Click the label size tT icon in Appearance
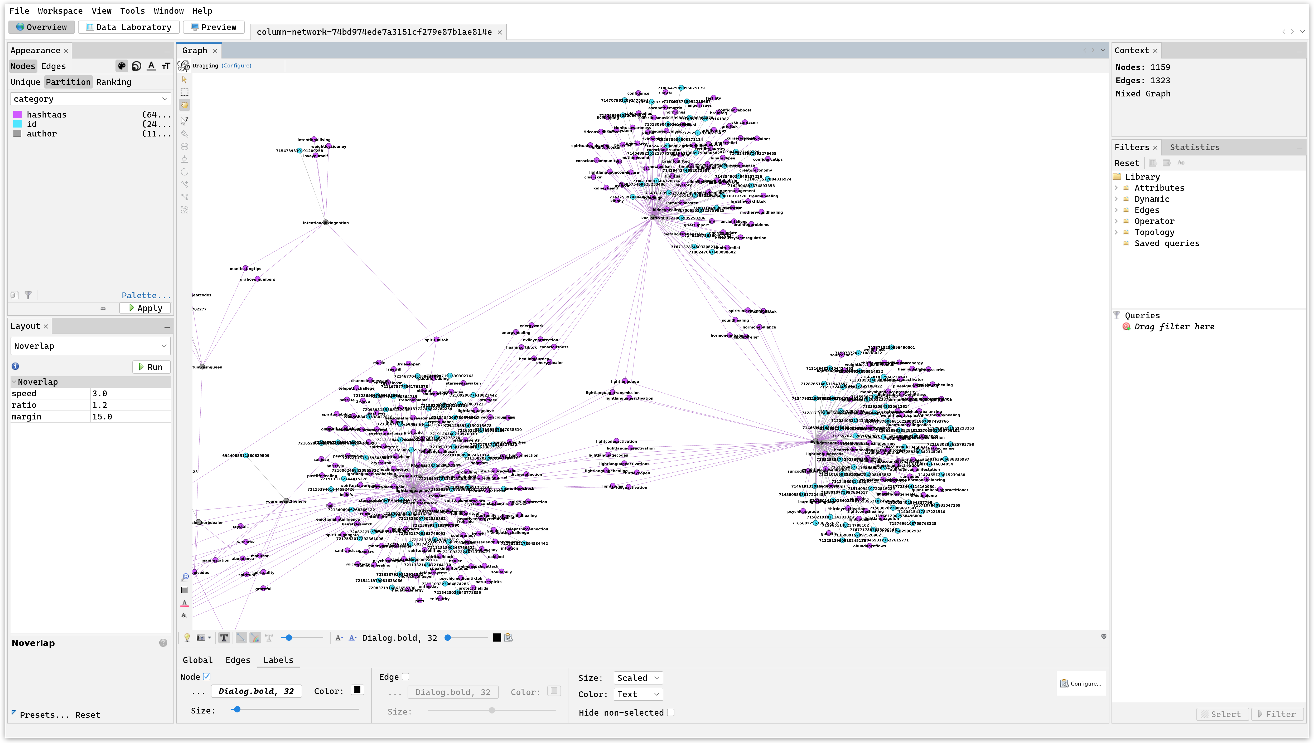This screenshot has width=1314, height=743. pyautogui.click(x=166, y=66)
